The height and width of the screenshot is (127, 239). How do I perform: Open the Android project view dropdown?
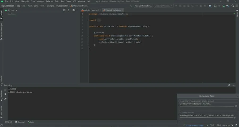(x=12, y=10)
